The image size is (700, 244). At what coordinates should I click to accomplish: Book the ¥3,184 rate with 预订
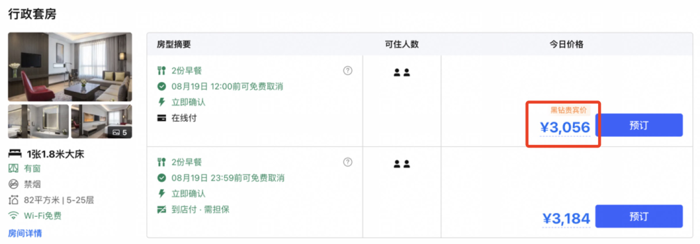pyautogui.click(x=638, y=216)
